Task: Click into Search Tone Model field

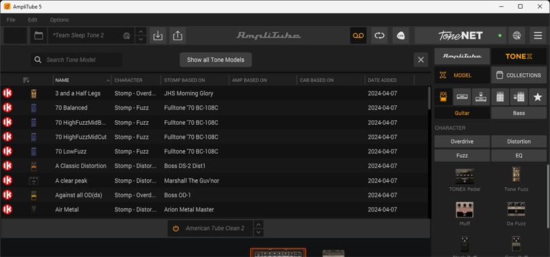Action: click(76, 60)
